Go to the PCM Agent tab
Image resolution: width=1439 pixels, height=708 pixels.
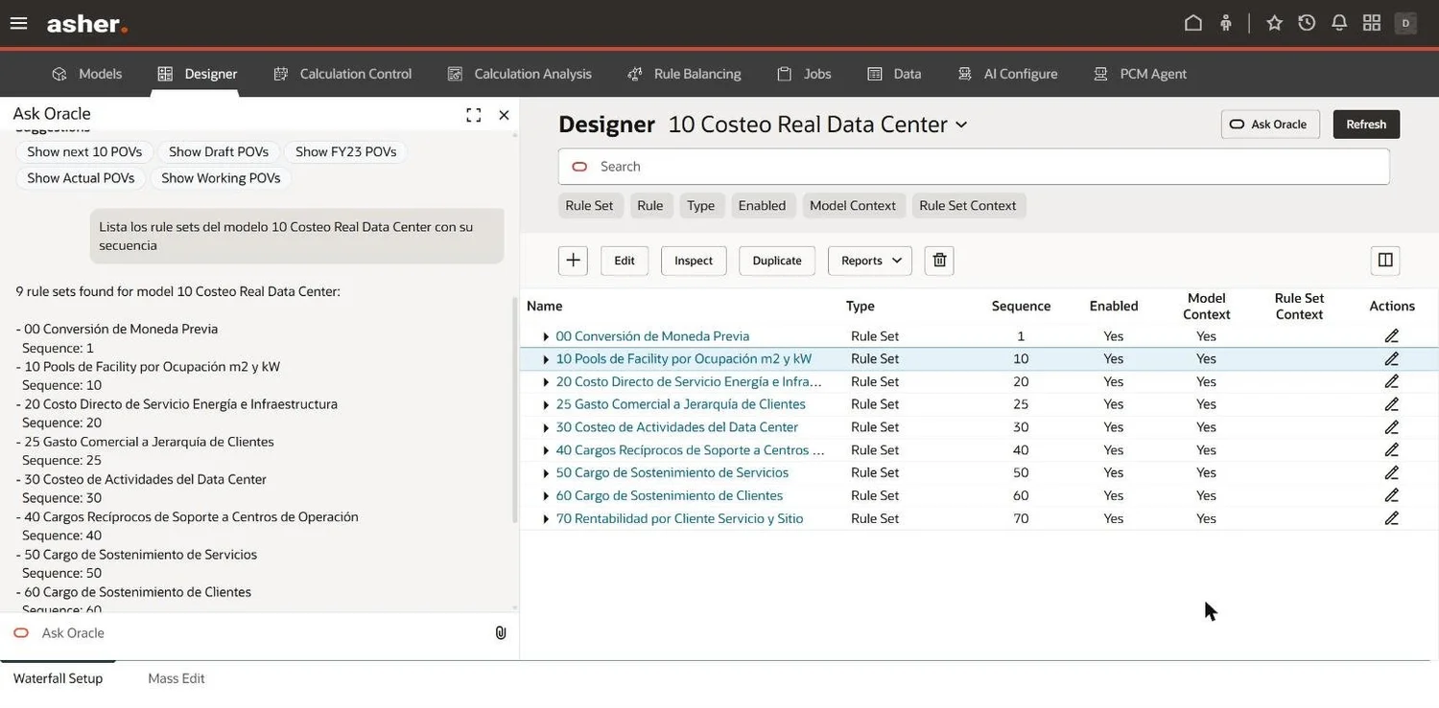pyautogui.click(x=1140, y=74)
